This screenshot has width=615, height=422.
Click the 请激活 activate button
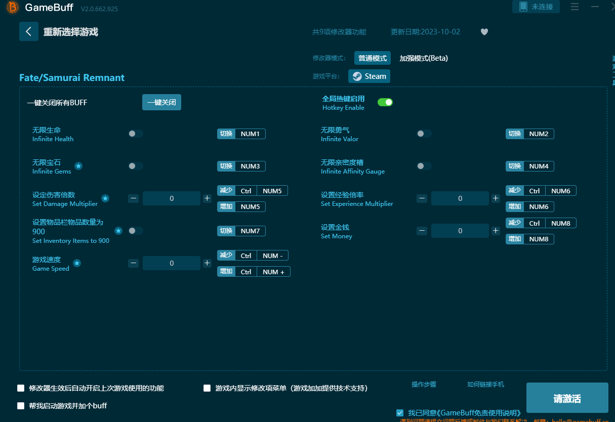567,398
